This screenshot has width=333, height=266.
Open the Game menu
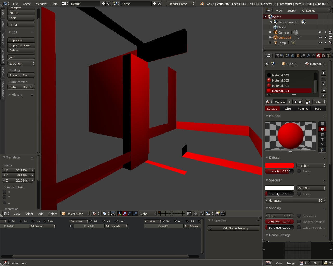point(27,4)
